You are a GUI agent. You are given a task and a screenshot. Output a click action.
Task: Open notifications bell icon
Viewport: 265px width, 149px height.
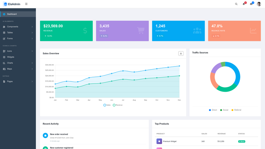click(244, 4)
